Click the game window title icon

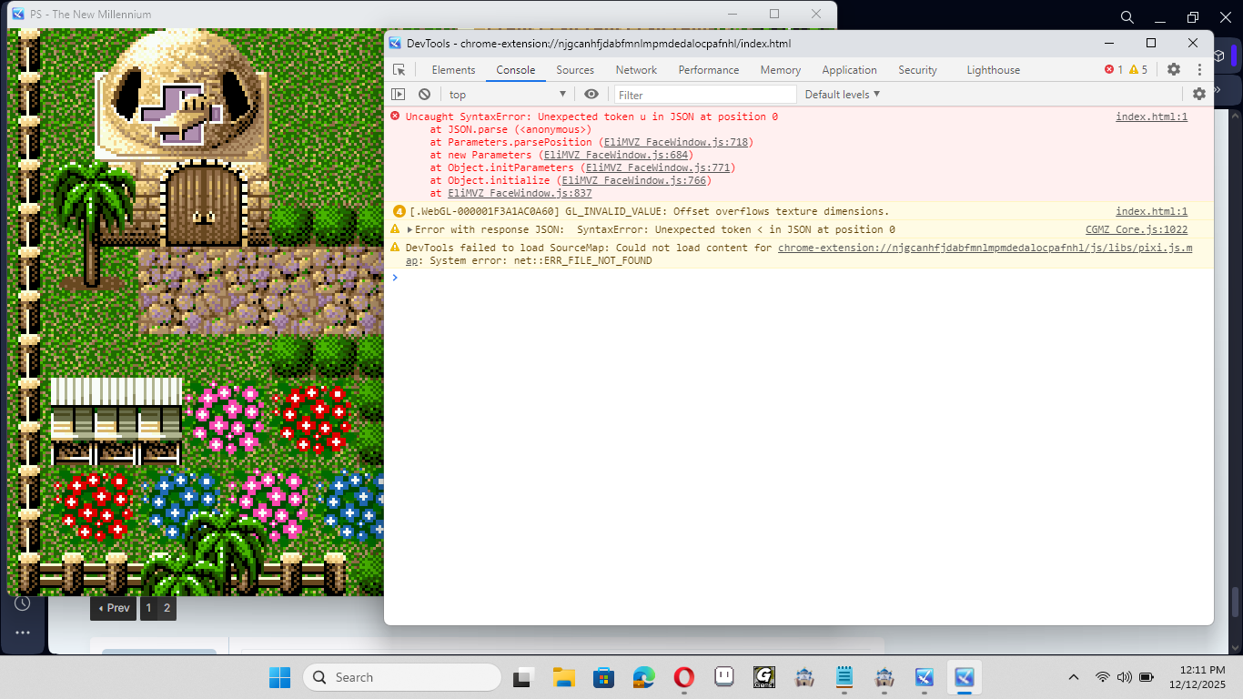click(x=17, y=14)
